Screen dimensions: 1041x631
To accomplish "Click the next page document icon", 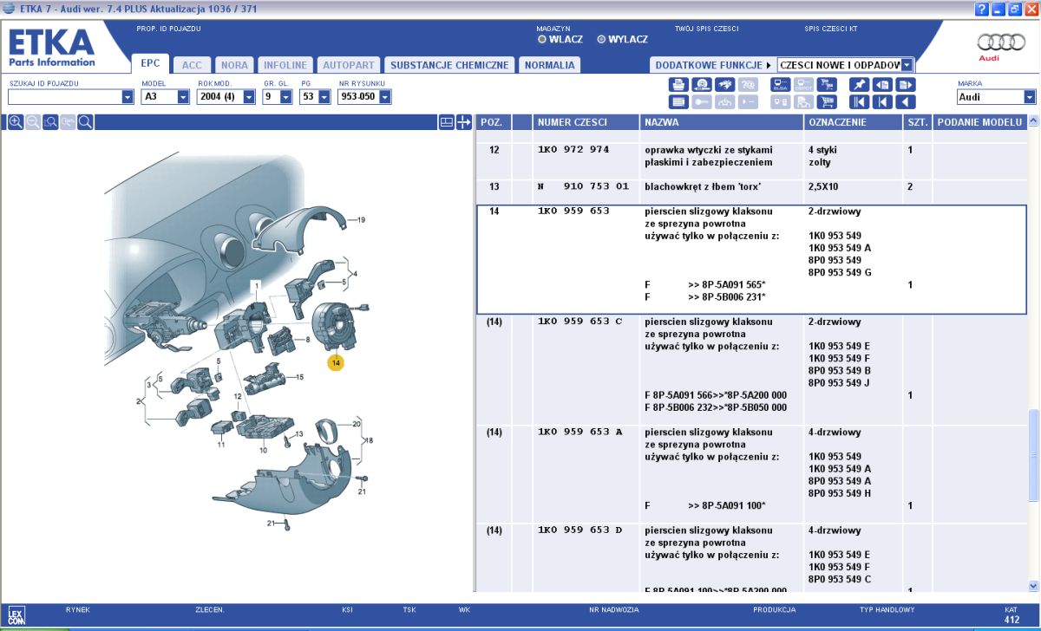I will [x=906, y=85].
